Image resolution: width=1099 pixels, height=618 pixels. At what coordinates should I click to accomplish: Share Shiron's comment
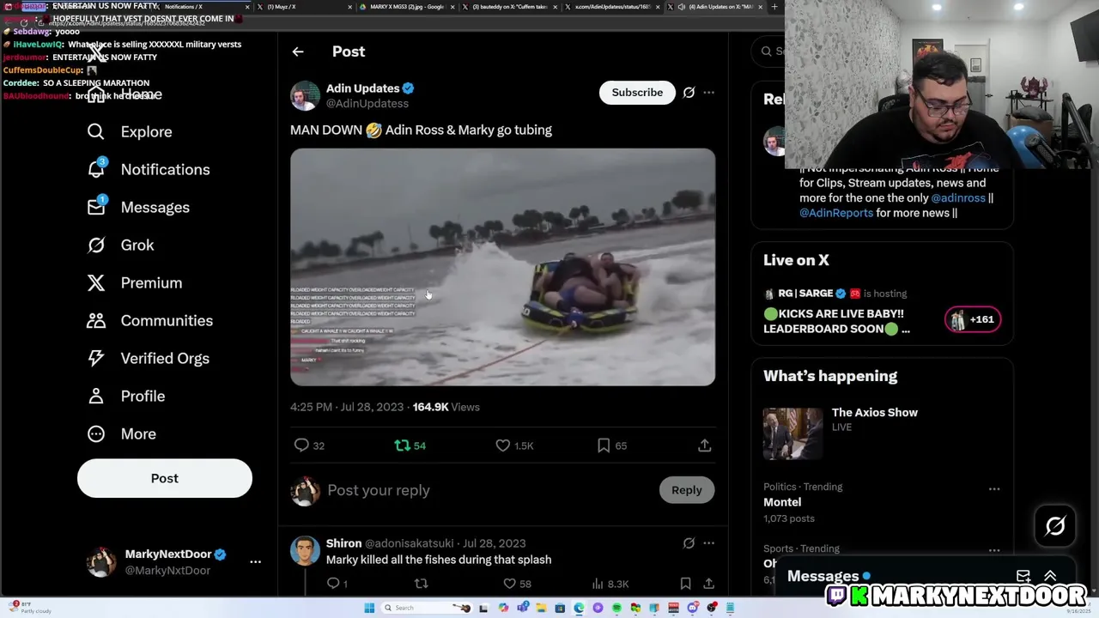(x=708, y=584)
